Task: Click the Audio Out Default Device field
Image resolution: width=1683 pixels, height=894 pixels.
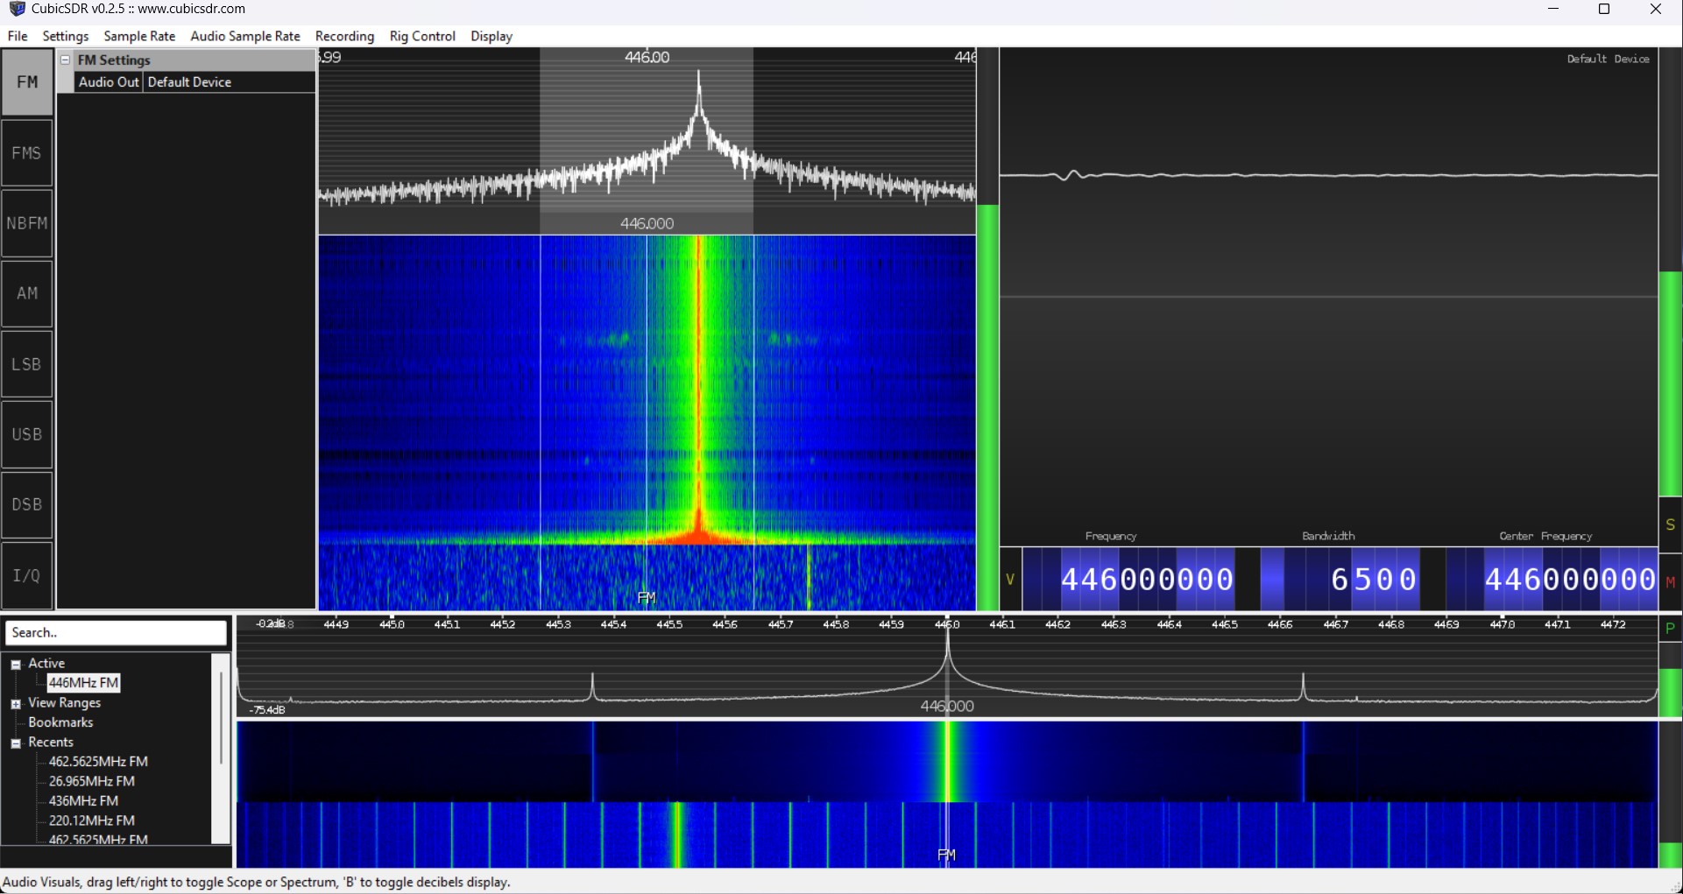Action: (x=228, y=82)
